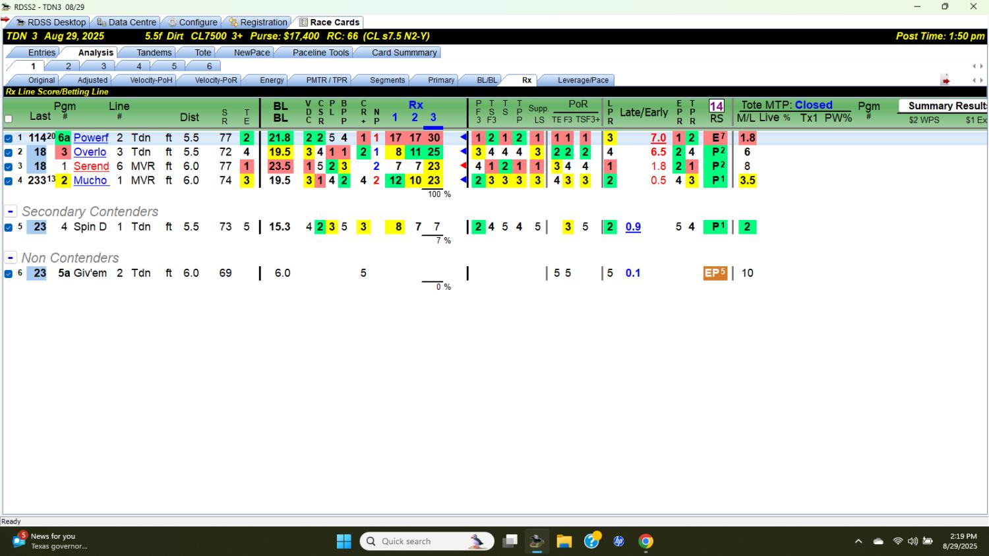Select race 4 tab
The width and height of the screenshot is (989, 556).
[x=138, y=66]
